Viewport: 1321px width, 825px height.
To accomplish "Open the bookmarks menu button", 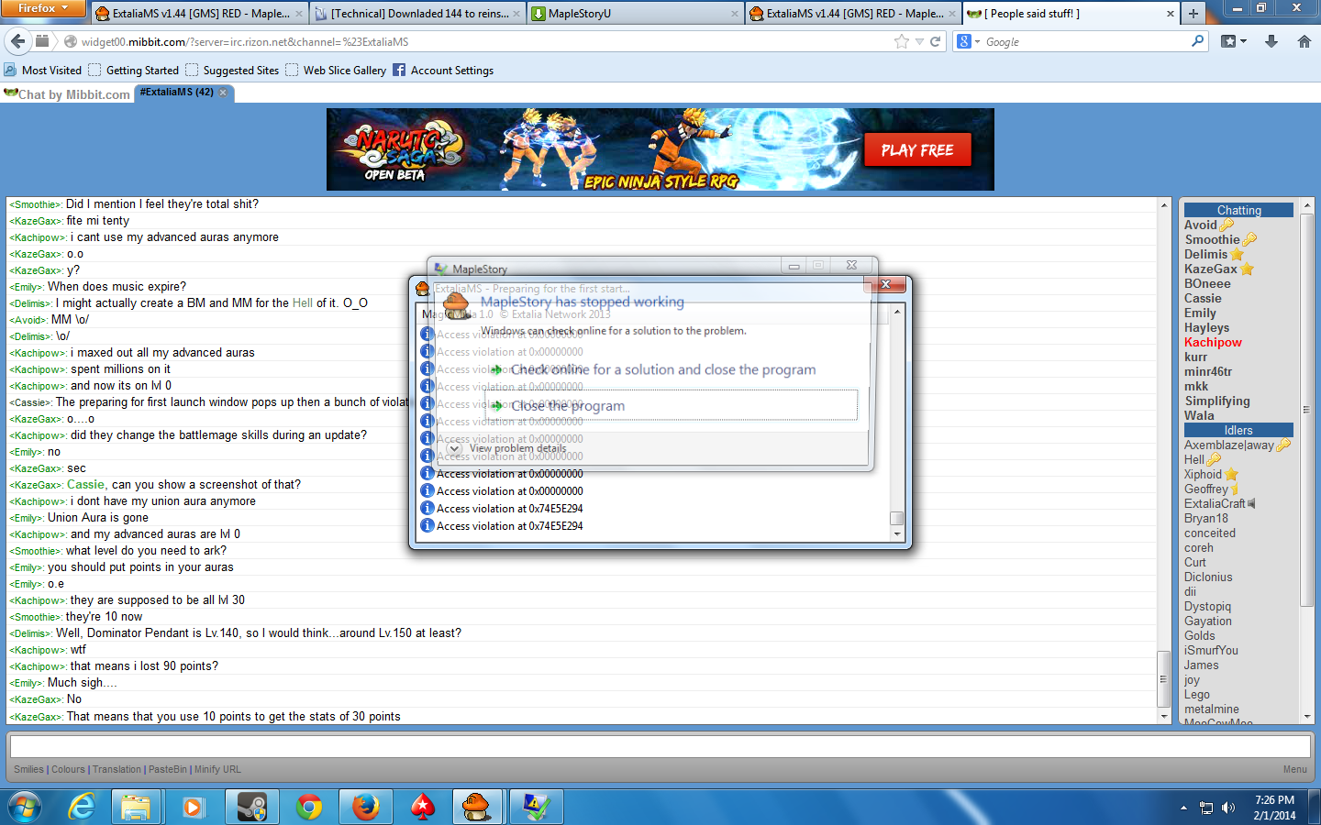I will coord(1233,41).
